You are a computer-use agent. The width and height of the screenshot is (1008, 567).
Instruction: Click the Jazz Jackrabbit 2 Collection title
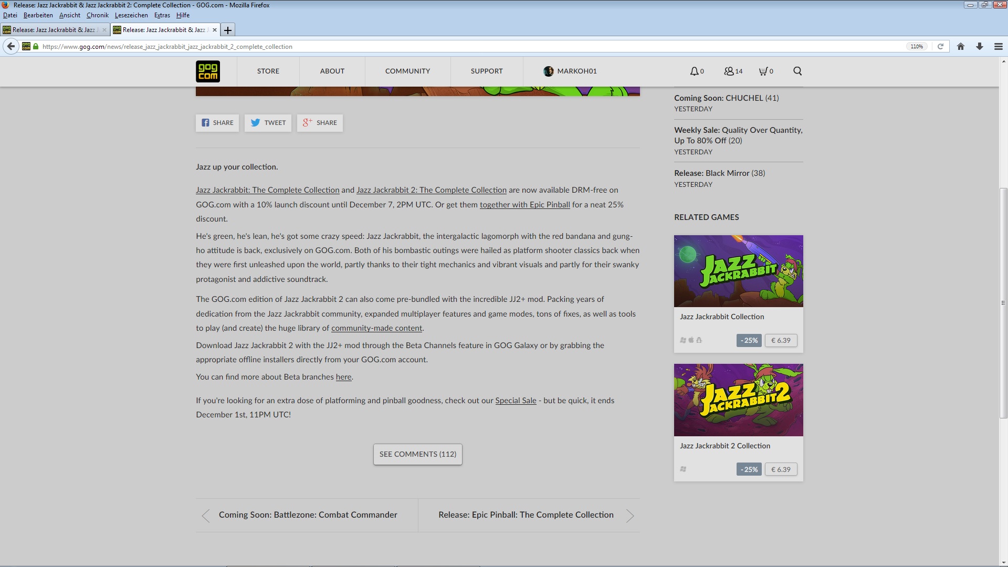725,446
